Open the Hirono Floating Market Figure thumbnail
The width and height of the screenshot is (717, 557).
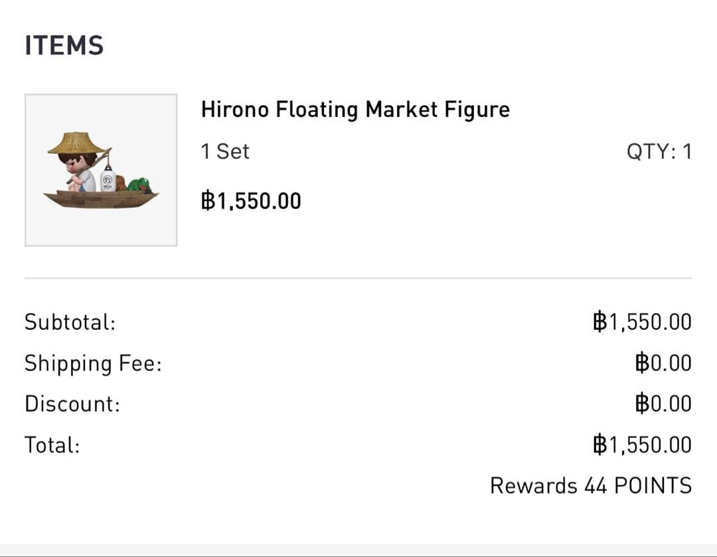101,170
